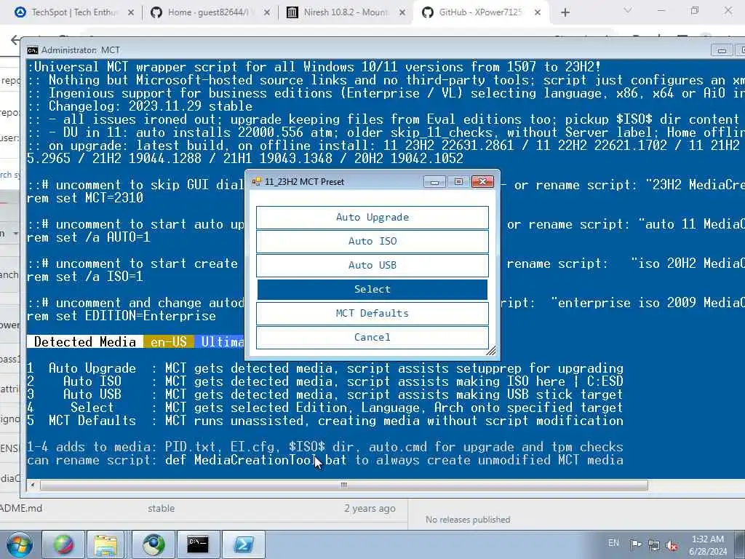Image resolution: width=745 pixels, height=559 pixels.
Task: Close the 11_23H2 MCT Preset dialog
Action: pos(482,181)
